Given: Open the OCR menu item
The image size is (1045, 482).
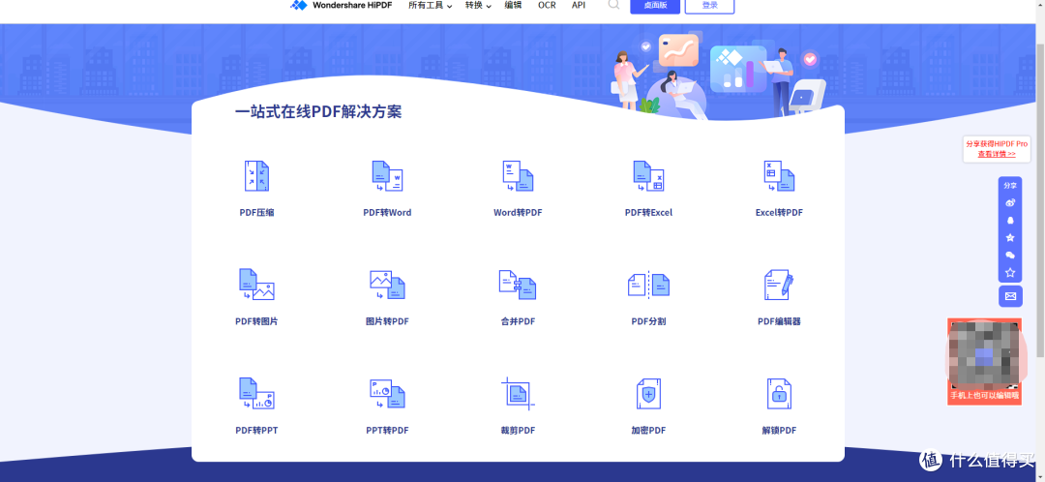Looking at the screenshot, I should [x=547, y=5].
